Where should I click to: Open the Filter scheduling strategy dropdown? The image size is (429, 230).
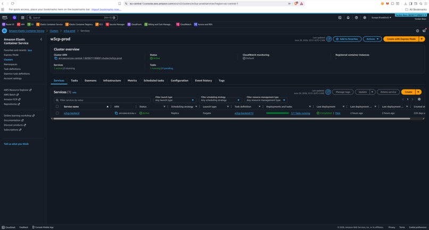220,100
